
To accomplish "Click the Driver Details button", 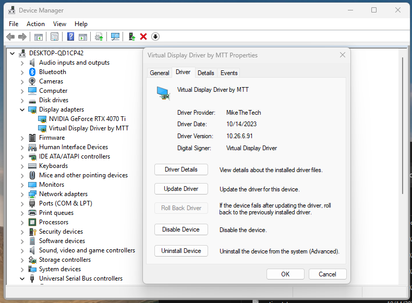I will pos(181,169).
